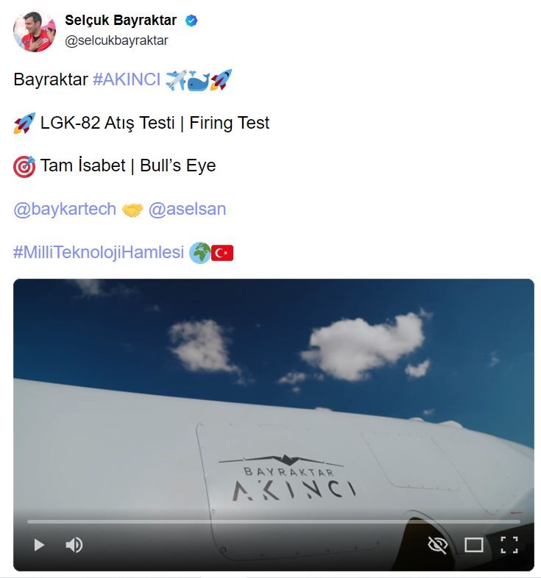
Task: Click the handshake emoji between mentions
Action: coord(132,210)
